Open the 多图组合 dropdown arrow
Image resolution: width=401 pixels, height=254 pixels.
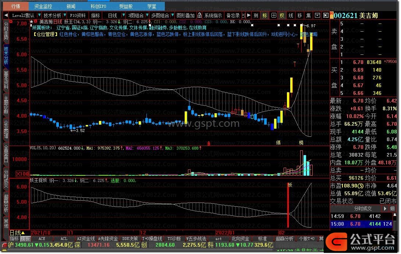tap(173, 15)
